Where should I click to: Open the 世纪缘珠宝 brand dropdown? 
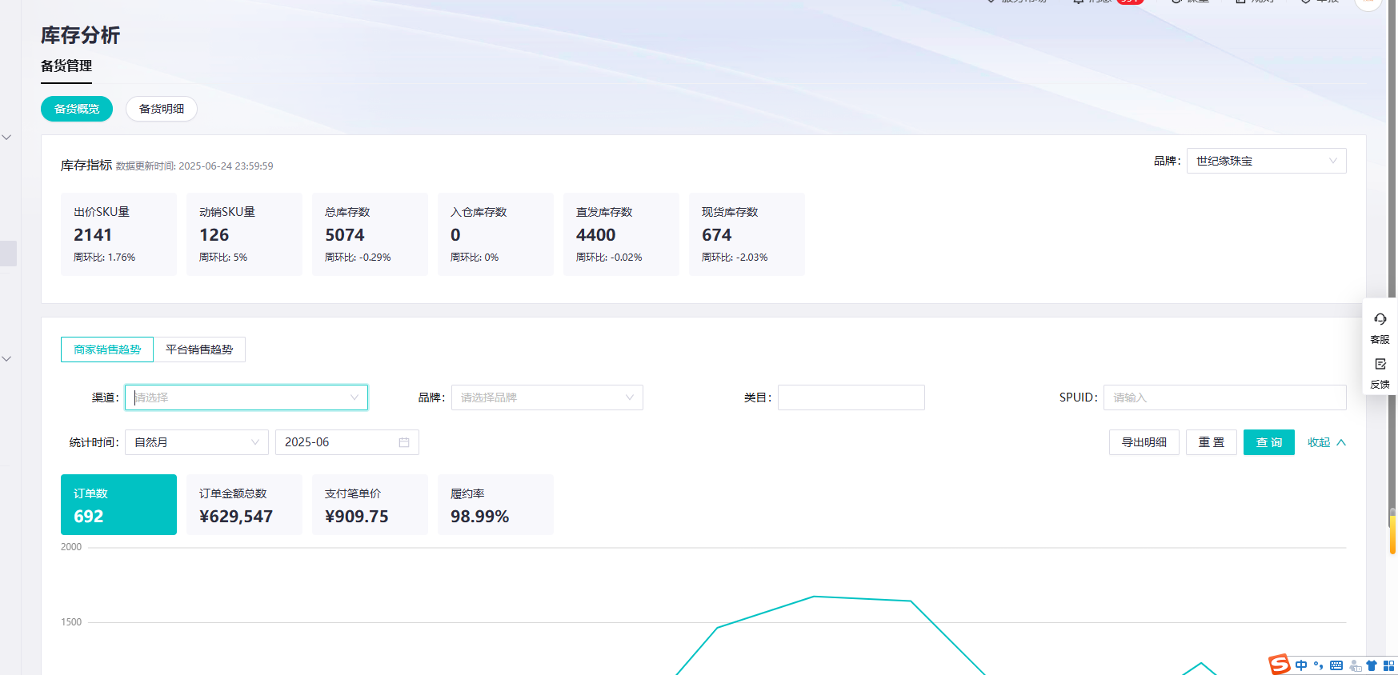(1266, 161)
